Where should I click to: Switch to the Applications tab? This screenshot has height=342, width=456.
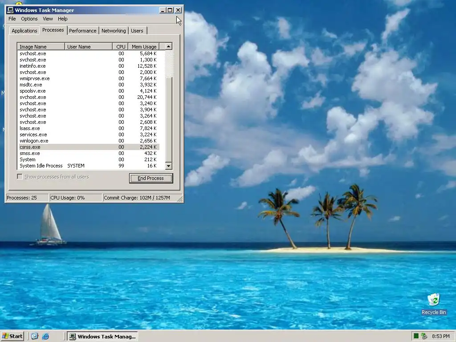coord(24,31)
